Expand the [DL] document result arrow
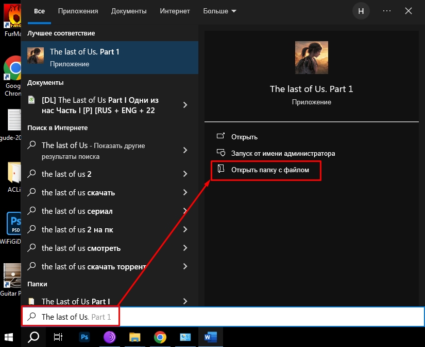The image size is (425, 347). click(185, 105)
